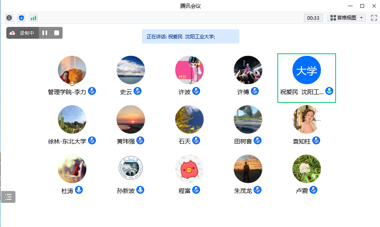Viewport: 380px width, 227px height.
Task: Click the green mic icon of 祝爱民
Action: pyautogui.click(x=329, y=91)
